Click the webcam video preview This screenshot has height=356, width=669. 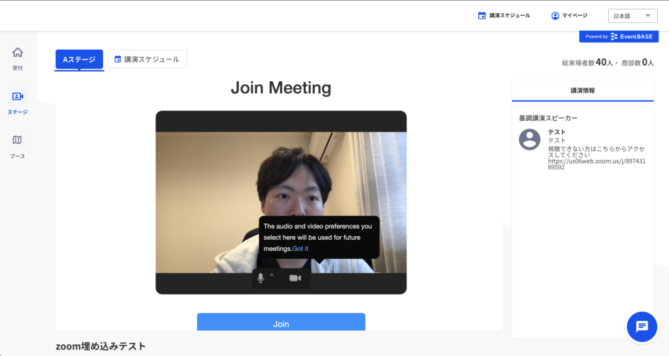[281, 202]
